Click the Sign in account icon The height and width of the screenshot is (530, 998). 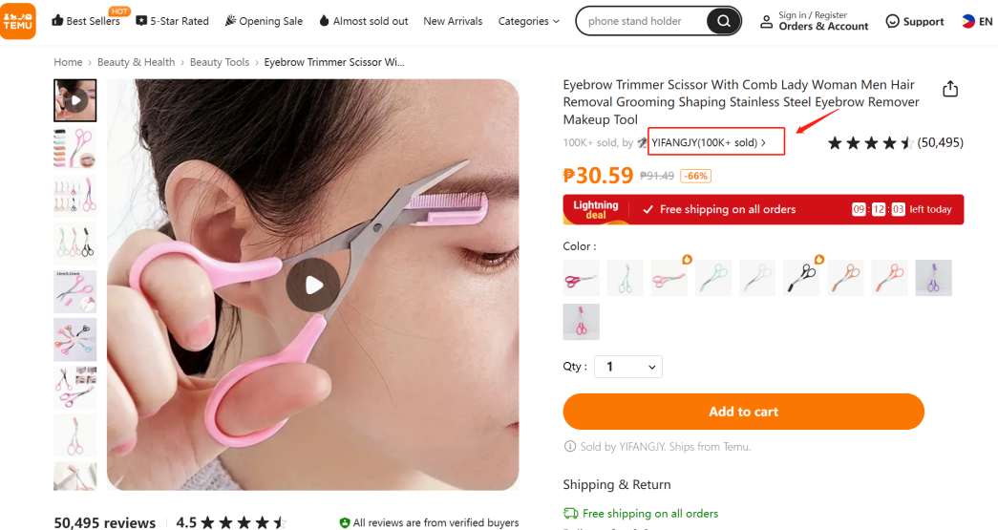pos(766,21)
